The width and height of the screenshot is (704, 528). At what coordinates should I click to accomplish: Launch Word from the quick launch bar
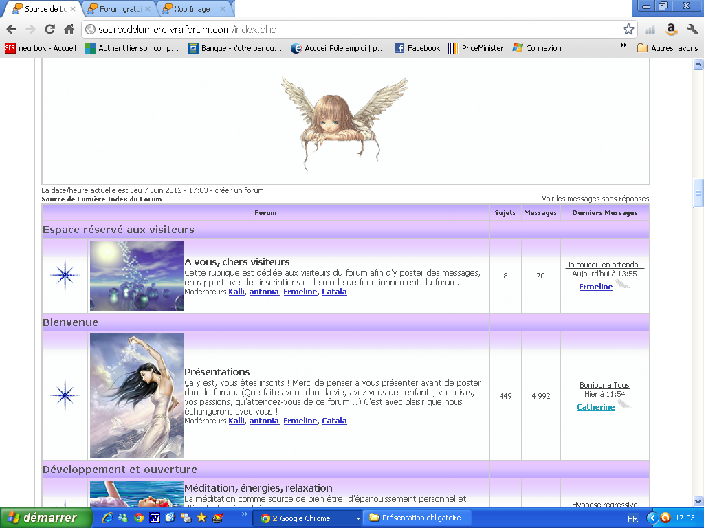(x=155, y=518)
